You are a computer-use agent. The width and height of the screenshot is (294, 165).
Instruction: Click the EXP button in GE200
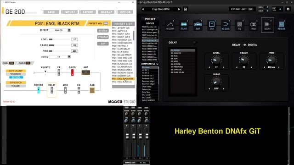(103, 44)
